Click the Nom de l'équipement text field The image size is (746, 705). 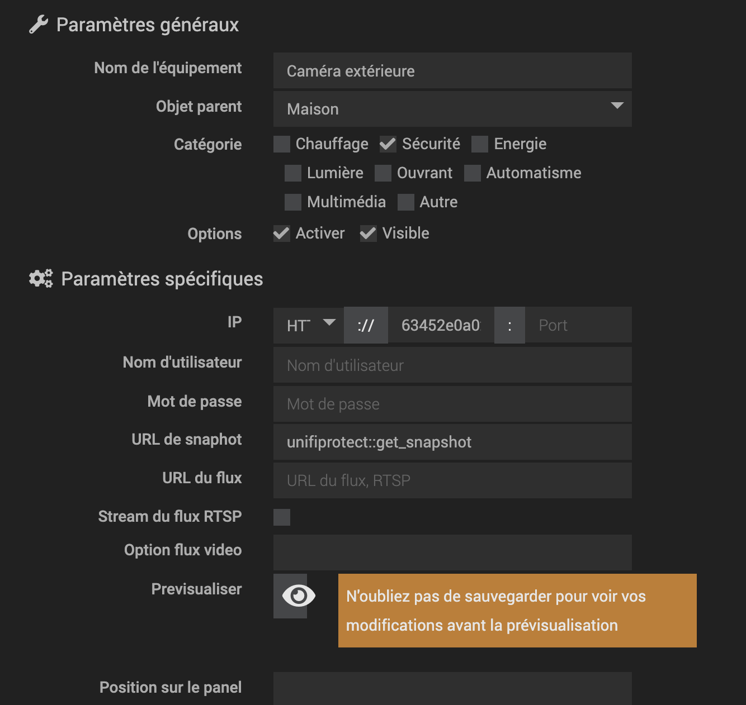(452, 71)
